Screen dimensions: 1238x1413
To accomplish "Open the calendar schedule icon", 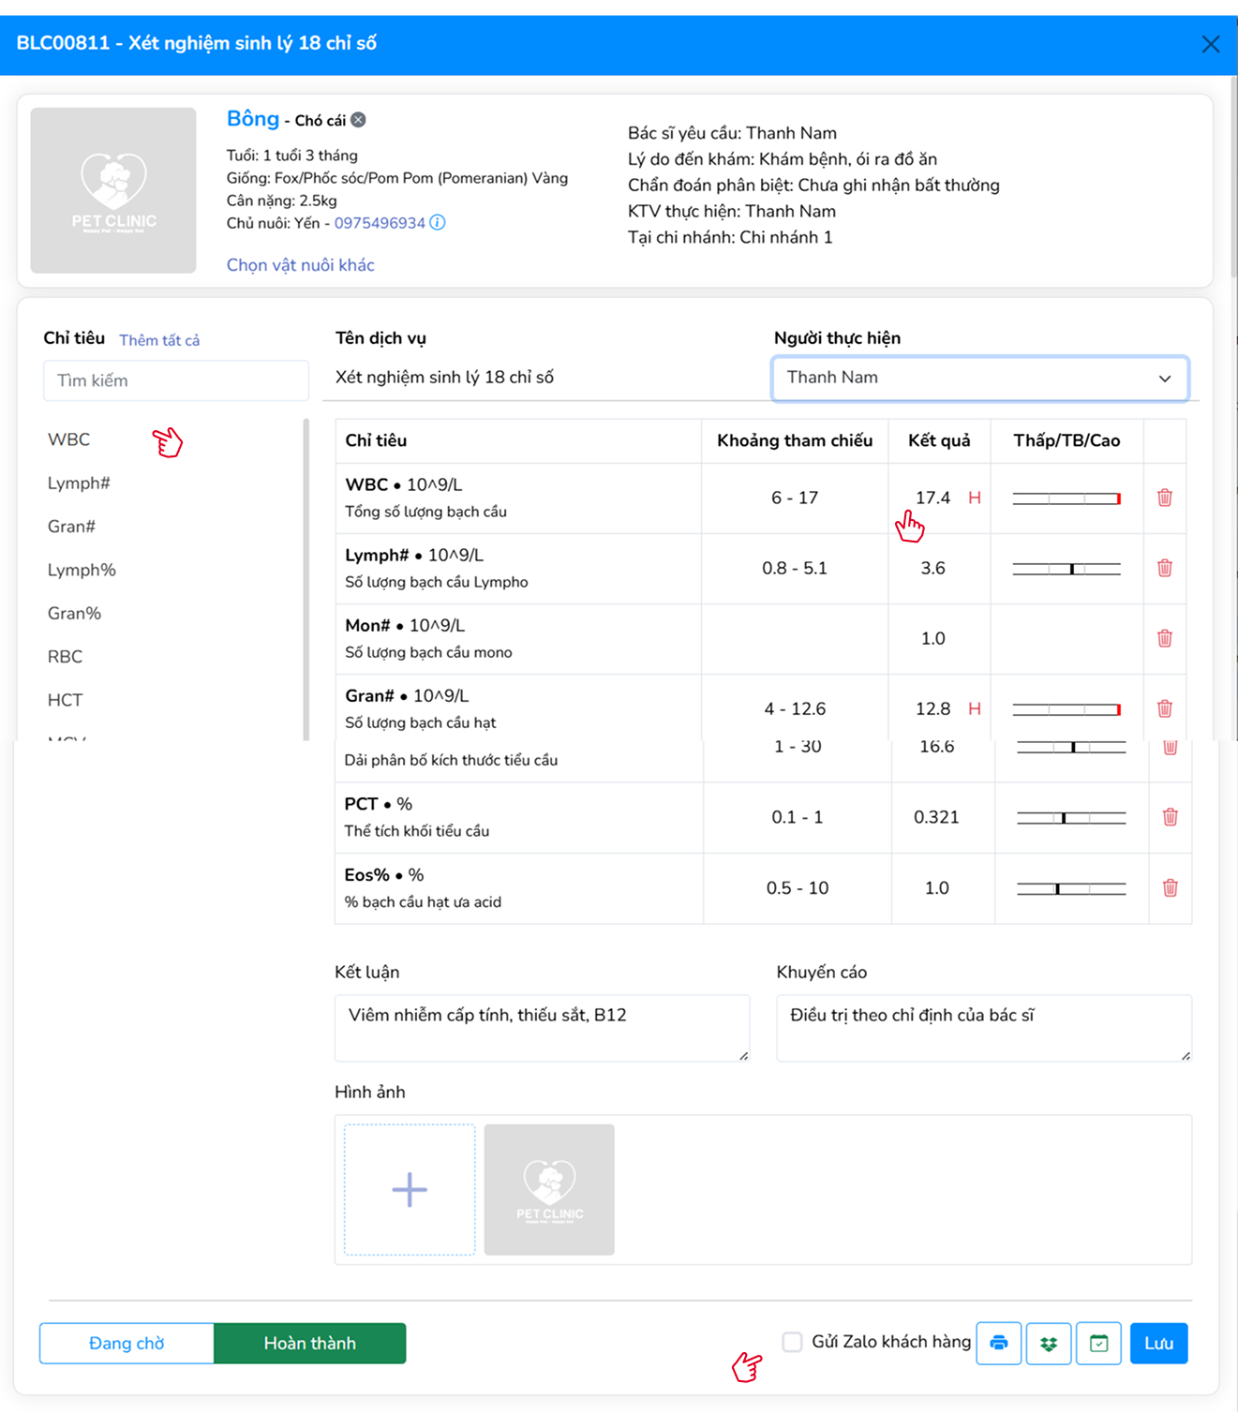I will point(1098,1343).
